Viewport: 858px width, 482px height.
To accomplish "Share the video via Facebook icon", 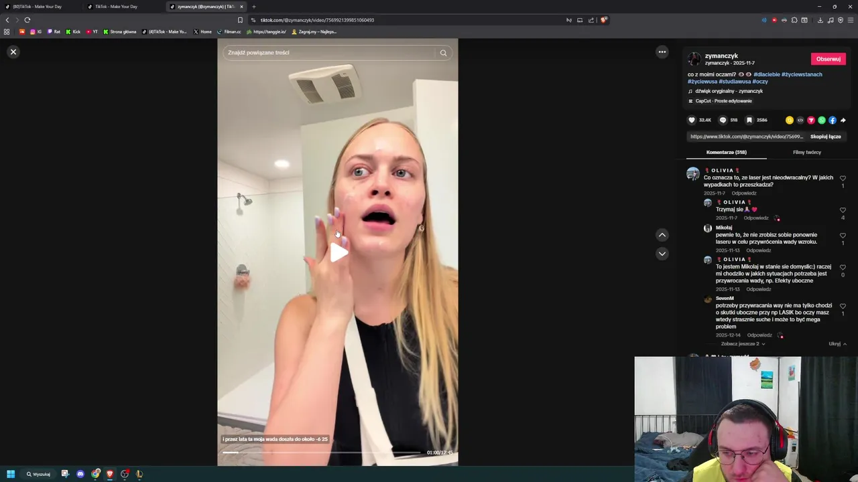I will [832, 120].
